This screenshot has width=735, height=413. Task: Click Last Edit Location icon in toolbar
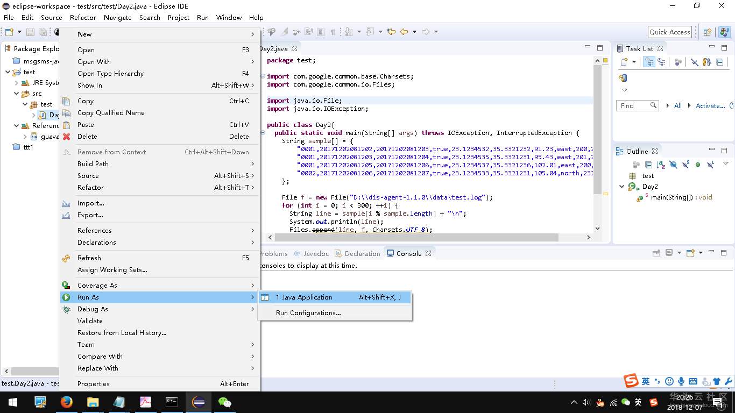tap(391, 32)
